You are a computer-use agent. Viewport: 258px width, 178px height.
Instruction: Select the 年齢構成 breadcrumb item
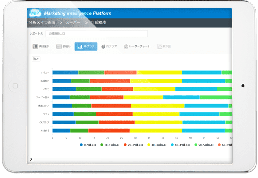tap(98, 23)
